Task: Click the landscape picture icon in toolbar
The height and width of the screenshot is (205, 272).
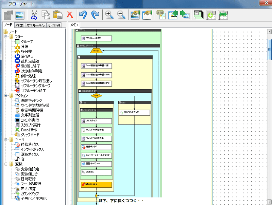Action: [20, 15]
